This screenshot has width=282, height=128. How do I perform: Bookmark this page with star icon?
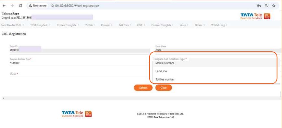tap(274, 6)
